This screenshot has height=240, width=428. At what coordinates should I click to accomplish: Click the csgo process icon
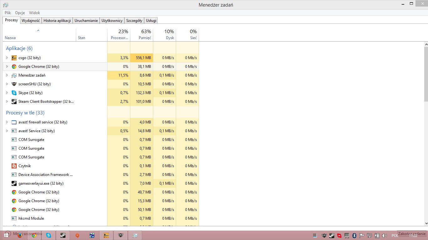tap(14, 58)
